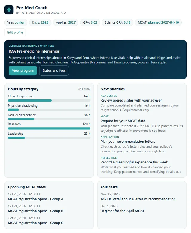This screenshot has height=233, width=191.
Task: Open the Ask Dr. Patel letter task
Action: coord(138,199)
